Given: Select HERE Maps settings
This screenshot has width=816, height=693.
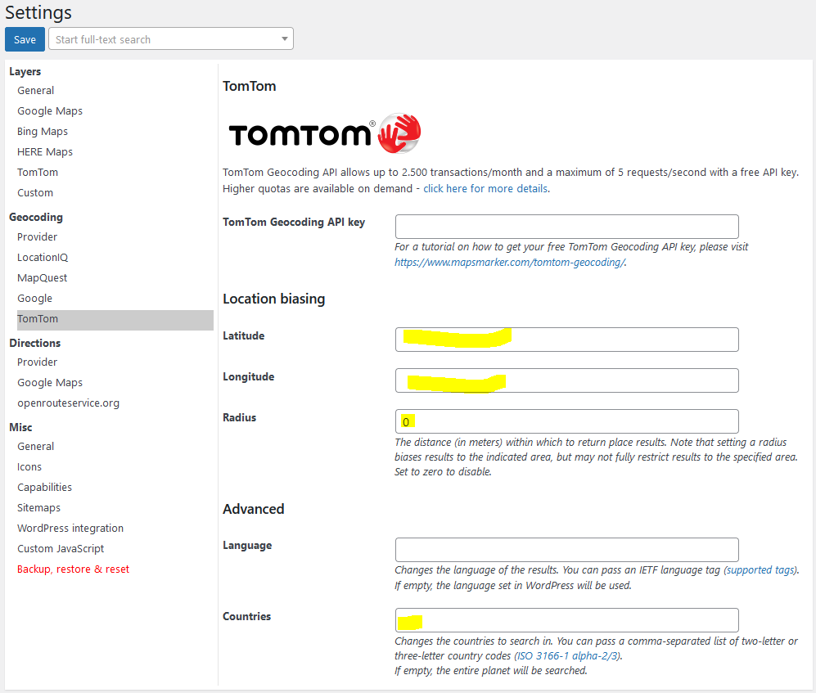Looking at the screenshot, I should coord(45,152).
